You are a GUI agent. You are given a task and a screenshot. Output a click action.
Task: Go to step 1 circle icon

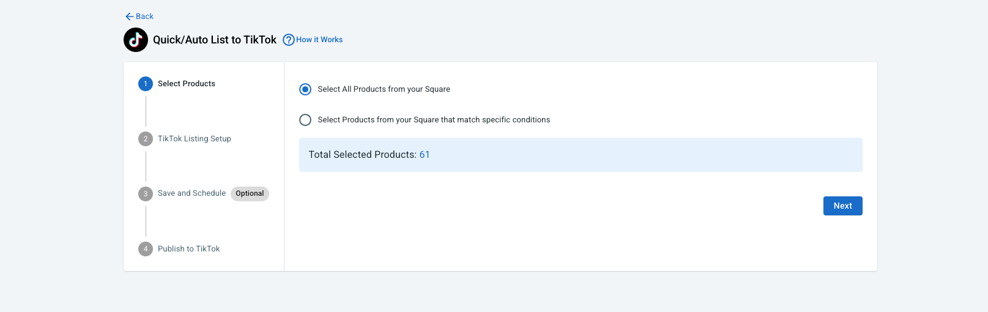(146, 84)
